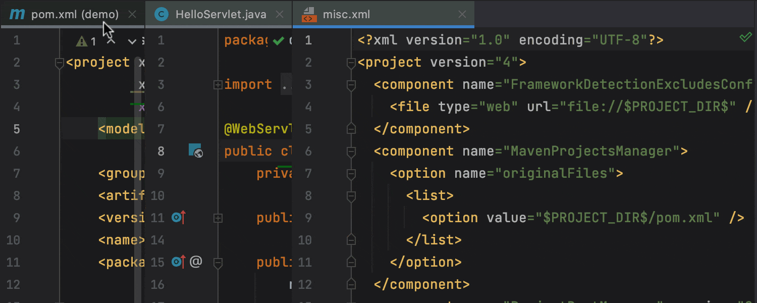Viewport: 757px width, 303px height.
Task: Click the green commit checkmark near the package statement
Action: pos(278,40)
